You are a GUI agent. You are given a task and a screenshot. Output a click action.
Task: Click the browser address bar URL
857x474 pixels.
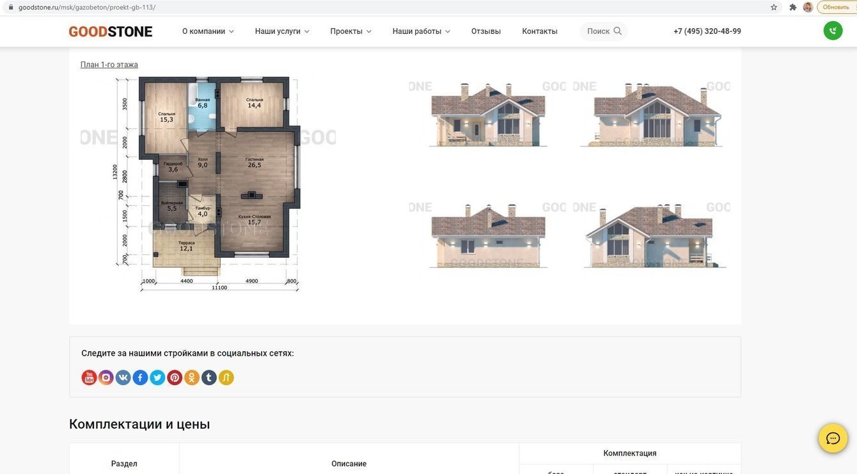click(x=87, y=7)
